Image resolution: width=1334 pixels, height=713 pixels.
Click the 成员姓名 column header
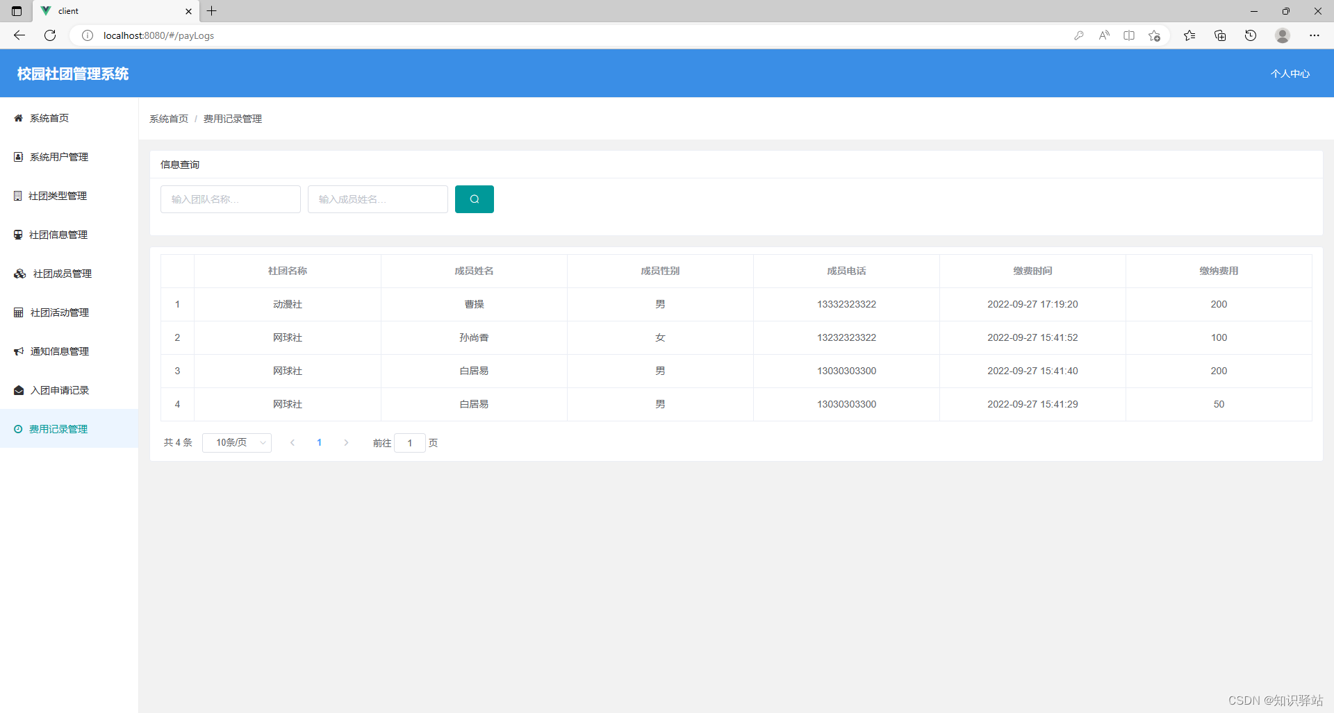(x=474, y=271)
